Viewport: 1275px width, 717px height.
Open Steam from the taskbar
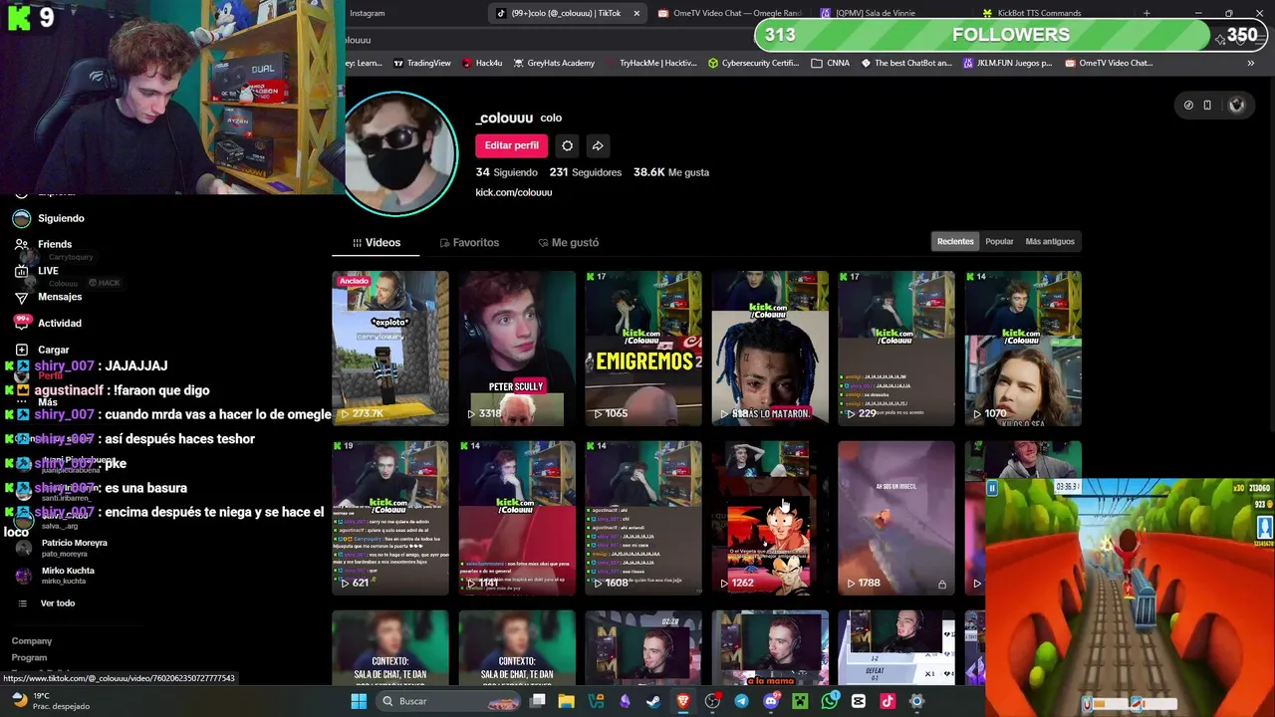[x=653, y=701]
